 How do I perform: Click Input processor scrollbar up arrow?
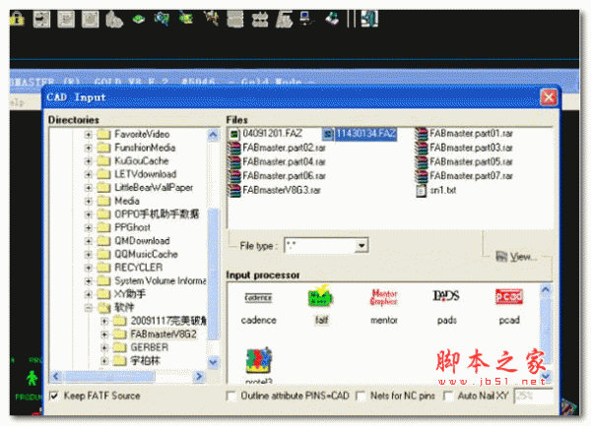[546, 290]
